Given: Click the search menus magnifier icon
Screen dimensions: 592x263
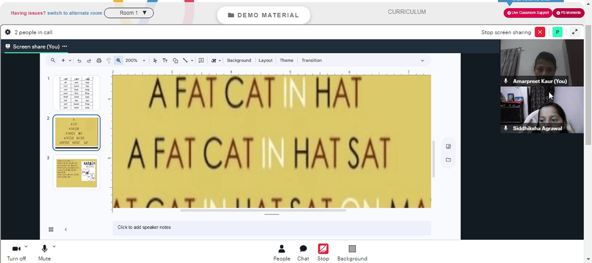Looking at the screenshot, I should tap(53, 60).
